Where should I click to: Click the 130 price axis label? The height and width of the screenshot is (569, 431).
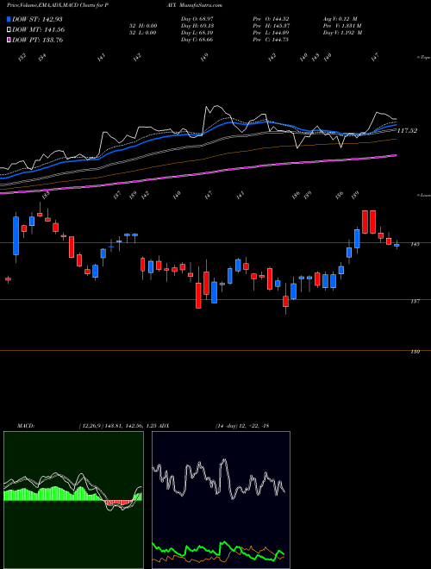[x=415, y=352]
